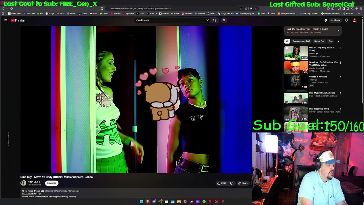364x205 pixels.
Task: Open NINA SKY channel avatar
Action: coord(23,183)
